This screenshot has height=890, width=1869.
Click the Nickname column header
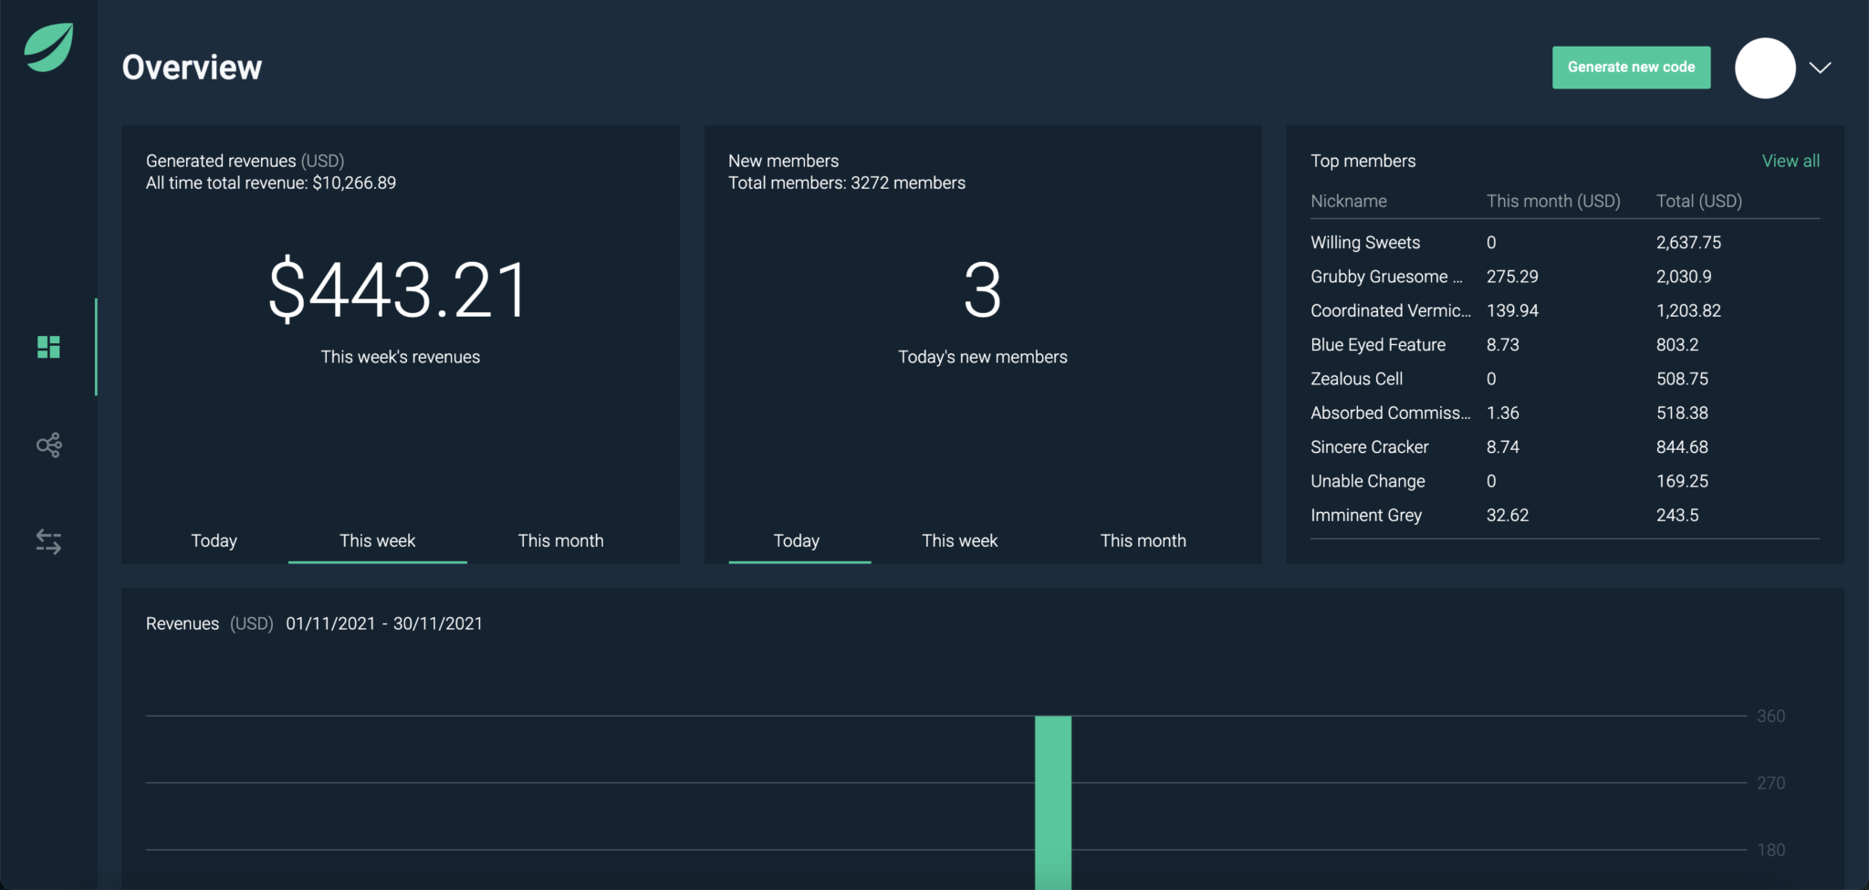point(1349,201)
